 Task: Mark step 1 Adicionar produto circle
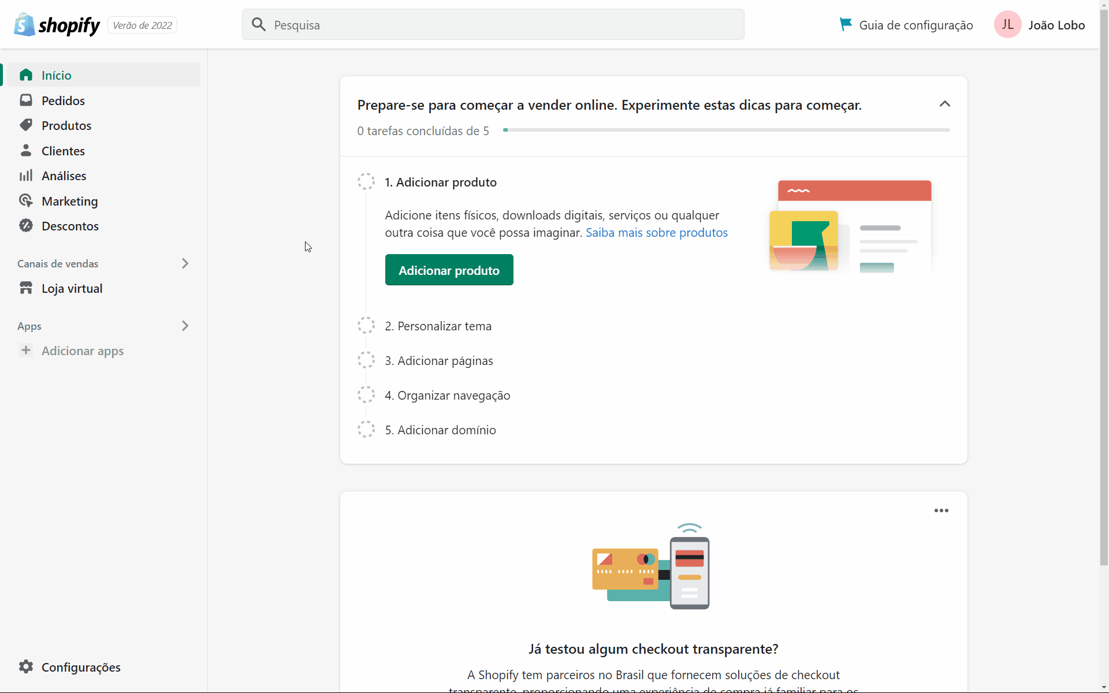[x=366, y=181]
